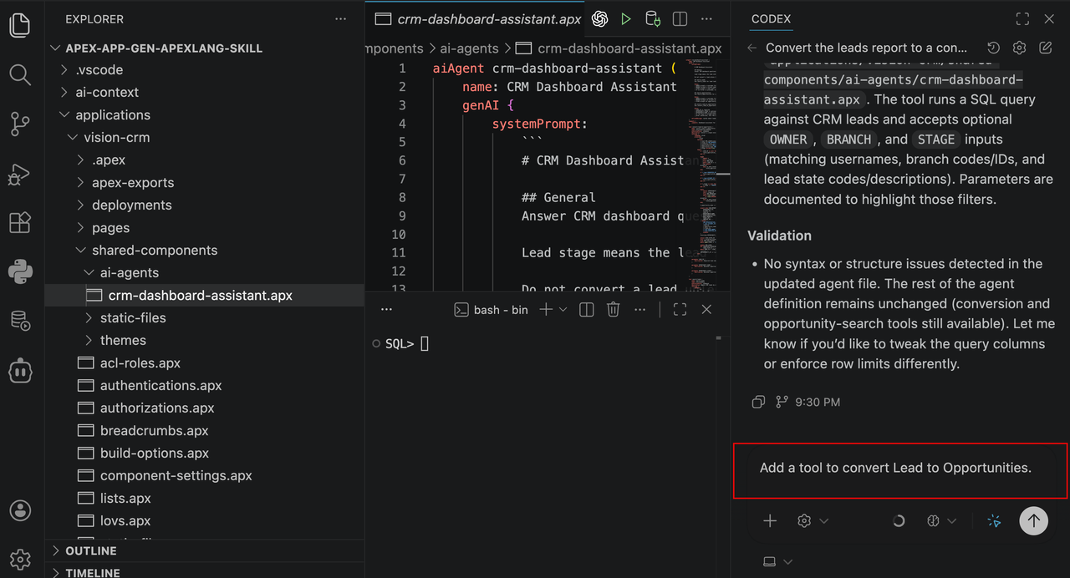This screenshot has width=1070, height=578.
Task: Open breadcrumbs.apx file
Action: (154, 431)
